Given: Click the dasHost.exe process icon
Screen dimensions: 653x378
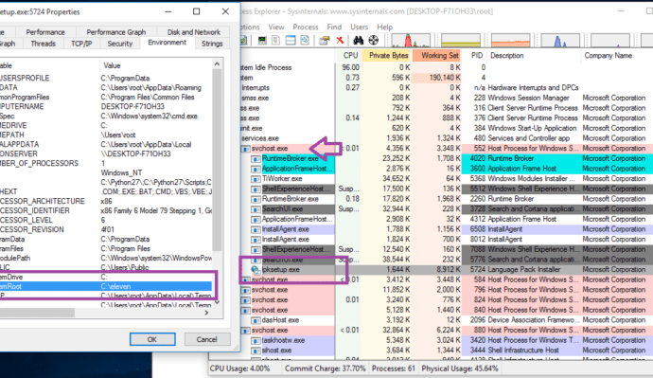Looking at the screenshot, I should click(x=256, y=320).
